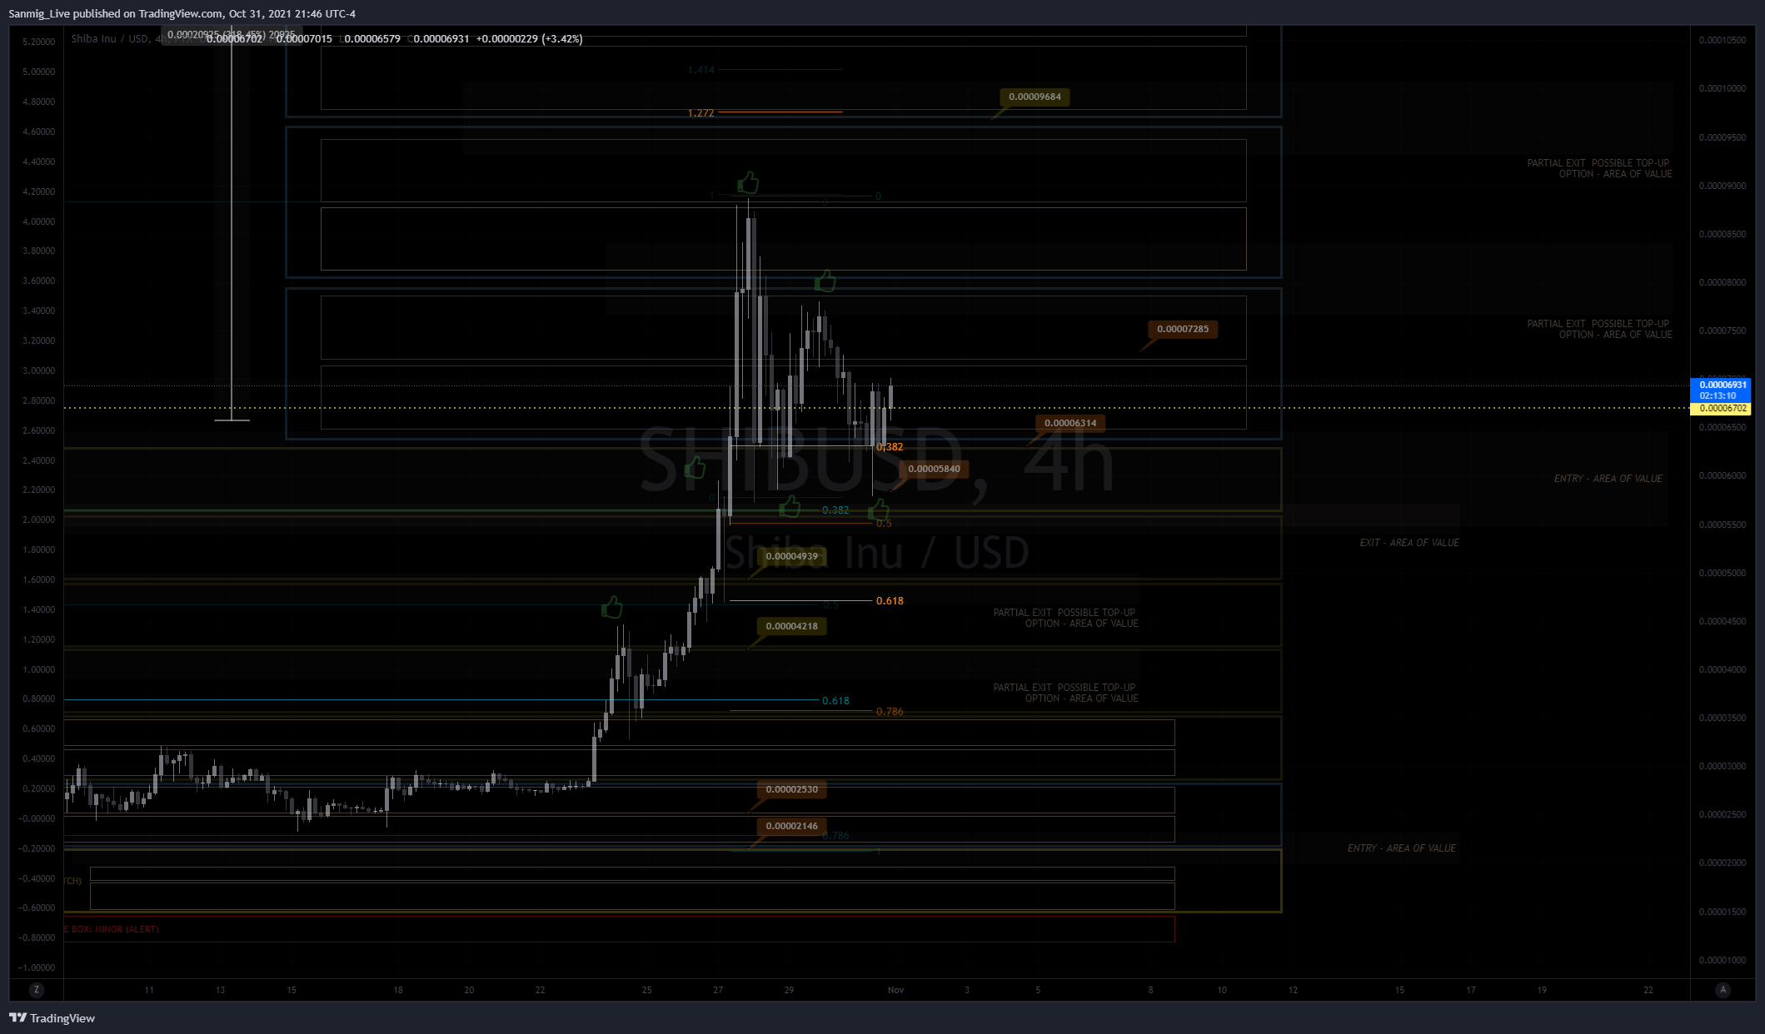Click the thumbs-up icon above the second lower peak
This screenshot has width=1765, height=1034.
[x=825, y=281]
